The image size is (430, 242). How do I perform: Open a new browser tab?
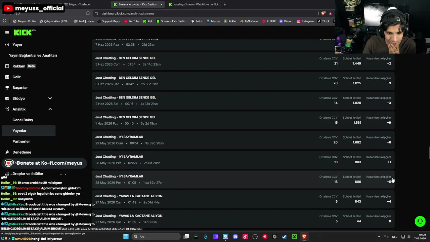tap(225, 4)
